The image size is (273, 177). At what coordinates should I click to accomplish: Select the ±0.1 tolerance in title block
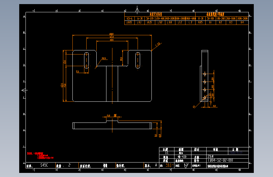[168, 165]
